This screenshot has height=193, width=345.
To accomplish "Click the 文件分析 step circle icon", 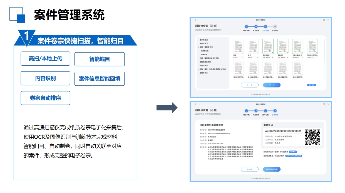I will (265, 27).
